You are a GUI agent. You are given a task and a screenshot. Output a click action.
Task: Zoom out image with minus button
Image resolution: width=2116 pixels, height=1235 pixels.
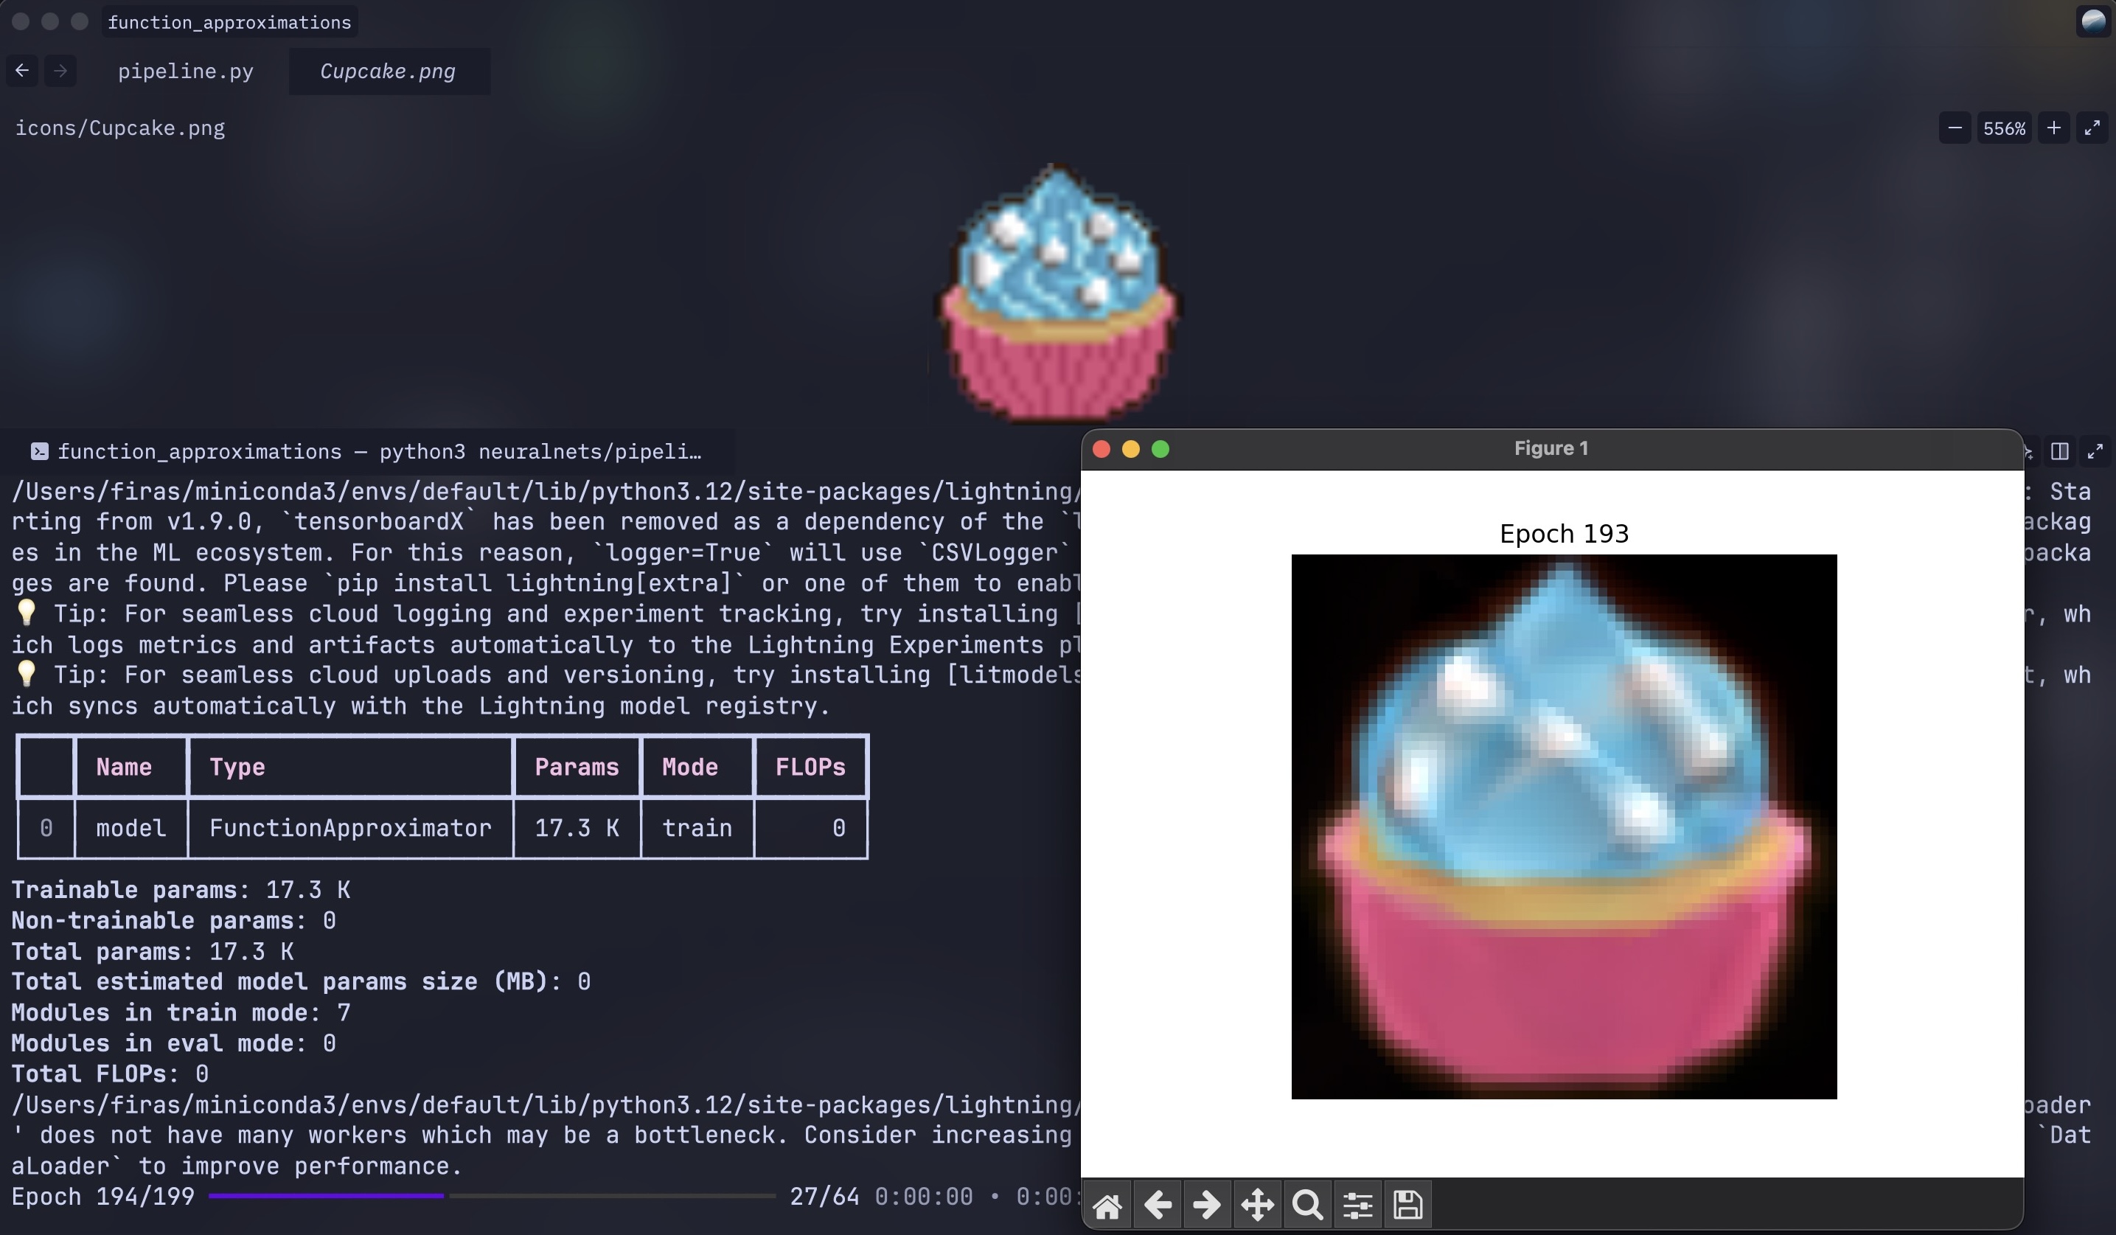pyautogui.click(x=1955, y=128)
